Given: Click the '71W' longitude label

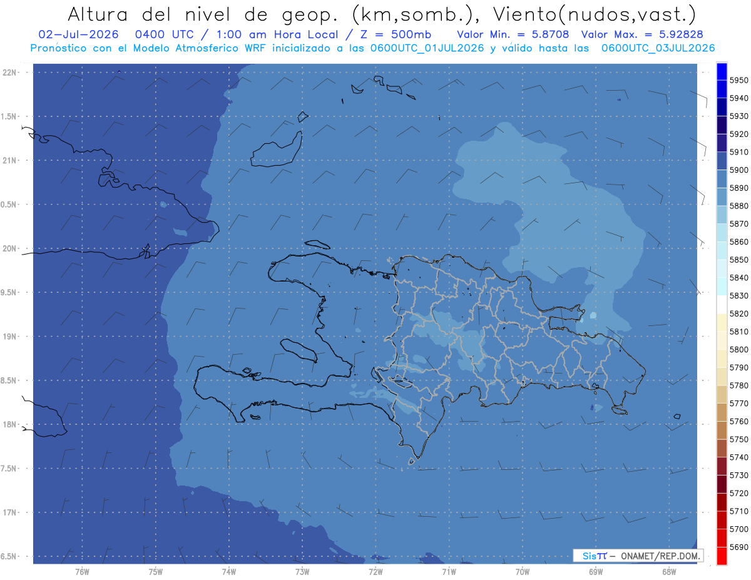Looking at the screenshot, I should point(449,572).
